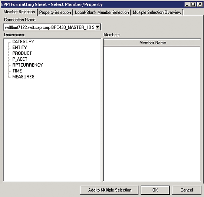Image resolution: width=204 pixels, height=197 pixels.
Task: Click Add to Multiple Selection button
Action: [109, 190]
